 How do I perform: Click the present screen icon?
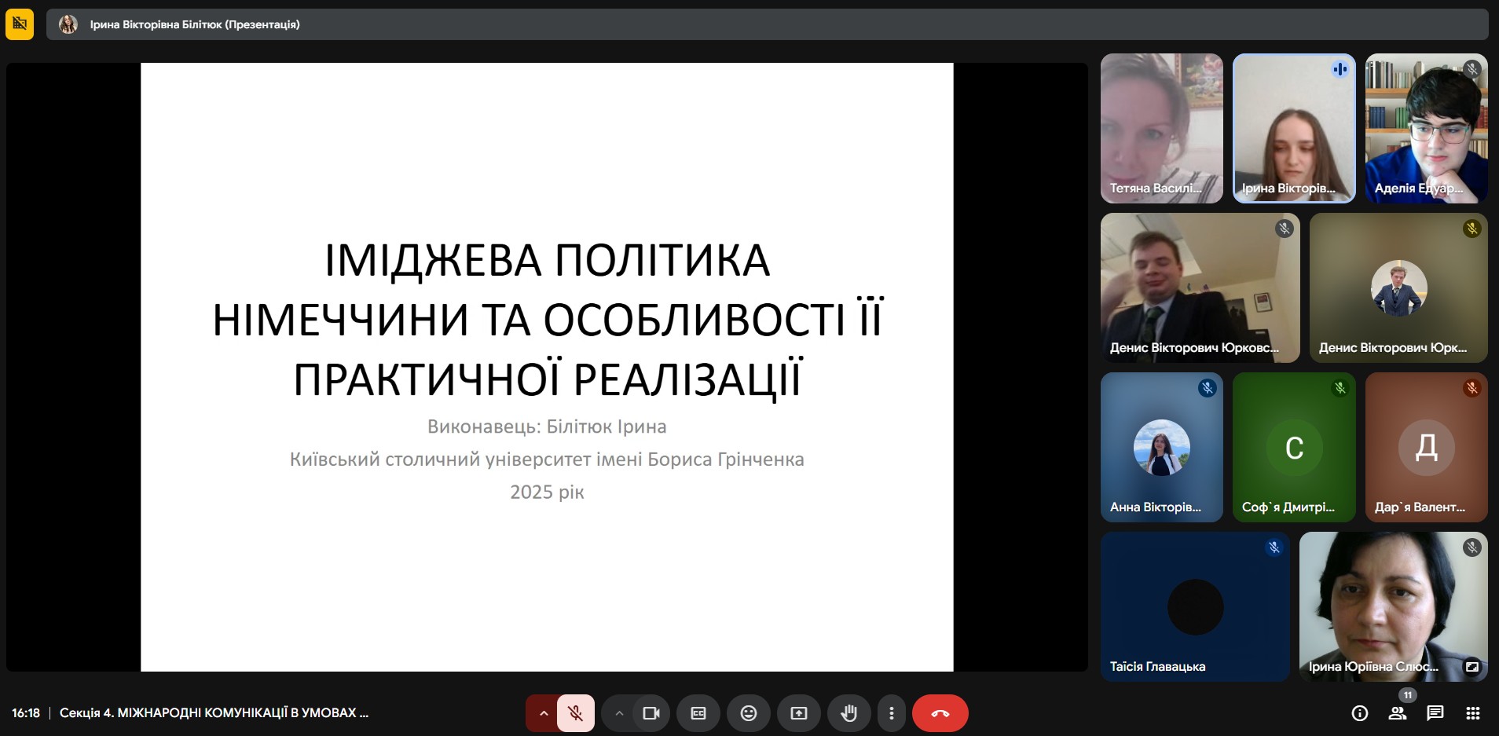[798, 713]
